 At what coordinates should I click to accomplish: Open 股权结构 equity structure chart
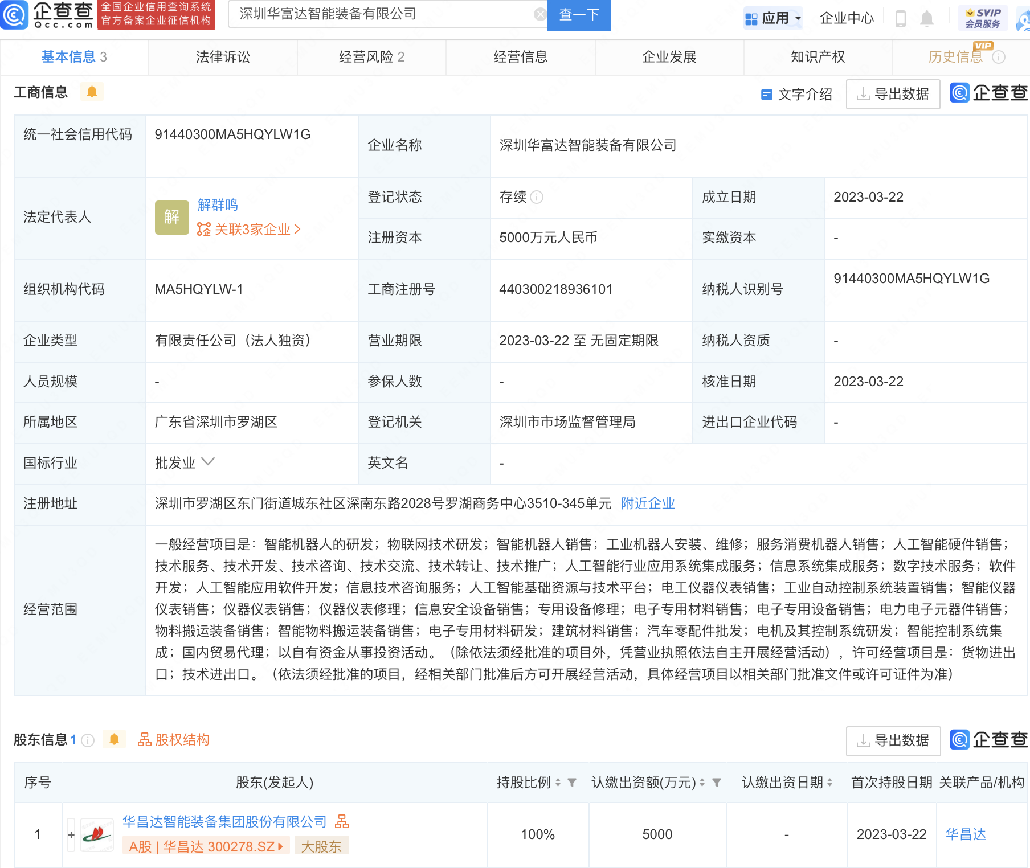click(174, 739)
